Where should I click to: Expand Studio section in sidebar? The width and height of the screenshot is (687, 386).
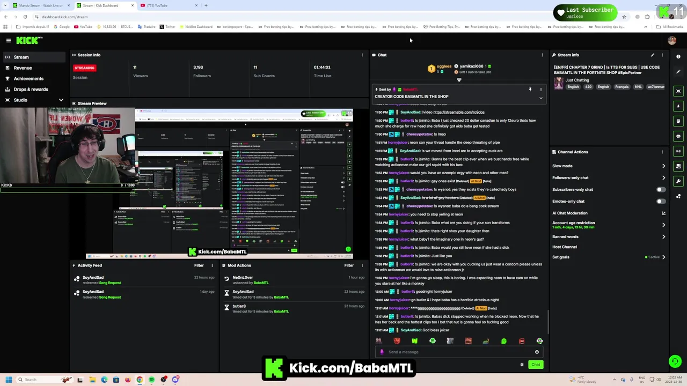61,100
